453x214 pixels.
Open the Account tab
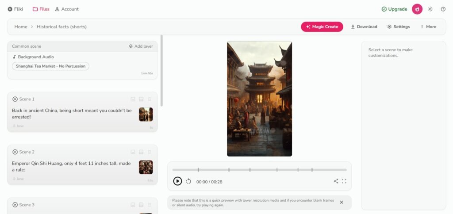67,9
